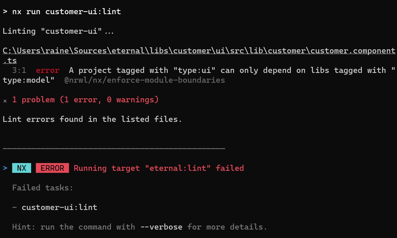Click the Linting "customer-ui" status line
The width and height of the screenshot is (397, 238).
[58, 31]
